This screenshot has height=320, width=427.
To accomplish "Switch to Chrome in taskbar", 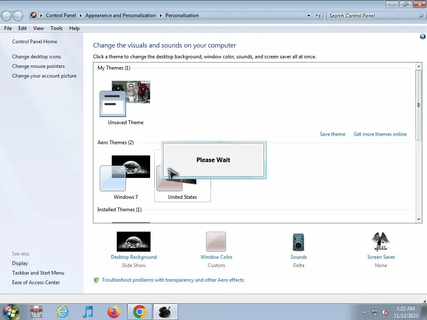I will click(139, 312).
